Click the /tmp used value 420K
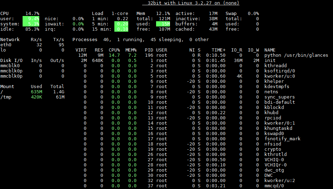Image resolution: width=333 pixels, height=189 pixels. pos(36,97)
